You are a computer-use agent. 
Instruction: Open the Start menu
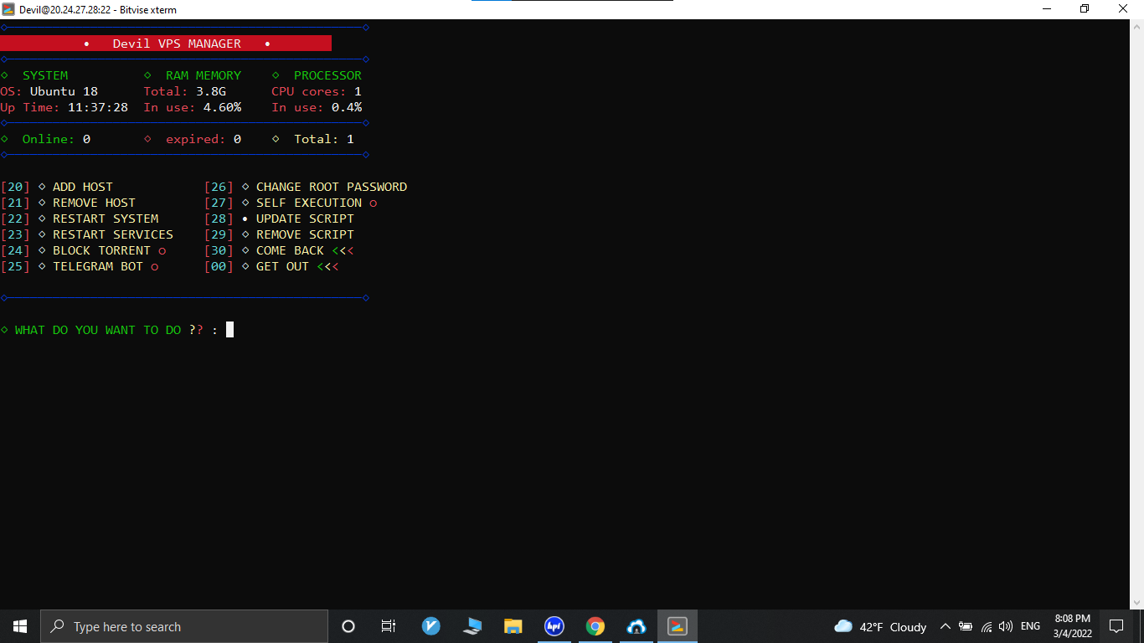click(19, 626)
